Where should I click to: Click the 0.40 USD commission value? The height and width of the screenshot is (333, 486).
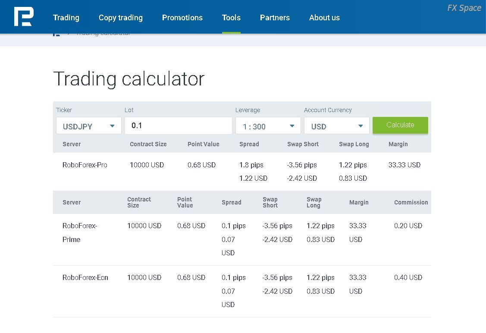point(408,277)
